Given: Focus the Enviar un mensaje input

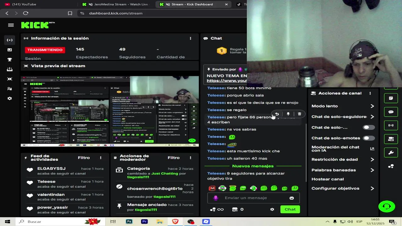Looking at the screenshot, I should 253,198.
